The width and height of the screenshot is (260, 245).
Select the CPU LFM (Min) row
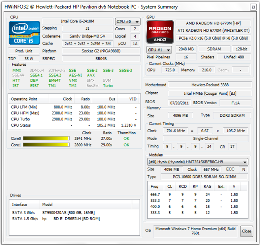click(x=74, y=107)
